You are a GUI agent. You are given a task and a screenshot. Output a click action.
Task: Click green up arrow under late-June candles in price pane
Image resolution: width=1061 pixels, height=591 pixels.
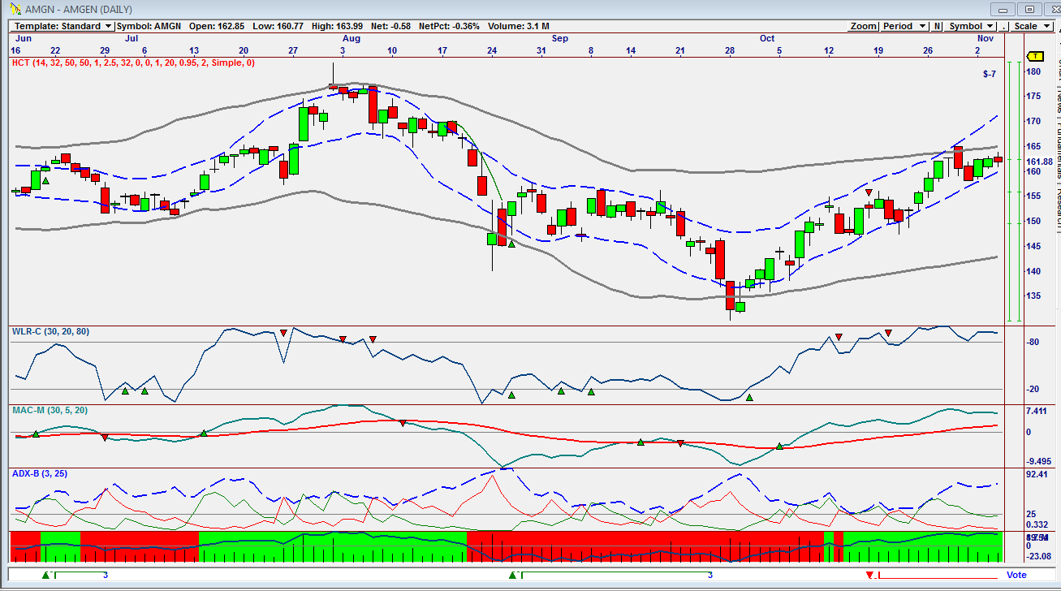click(x=46, y=180)
